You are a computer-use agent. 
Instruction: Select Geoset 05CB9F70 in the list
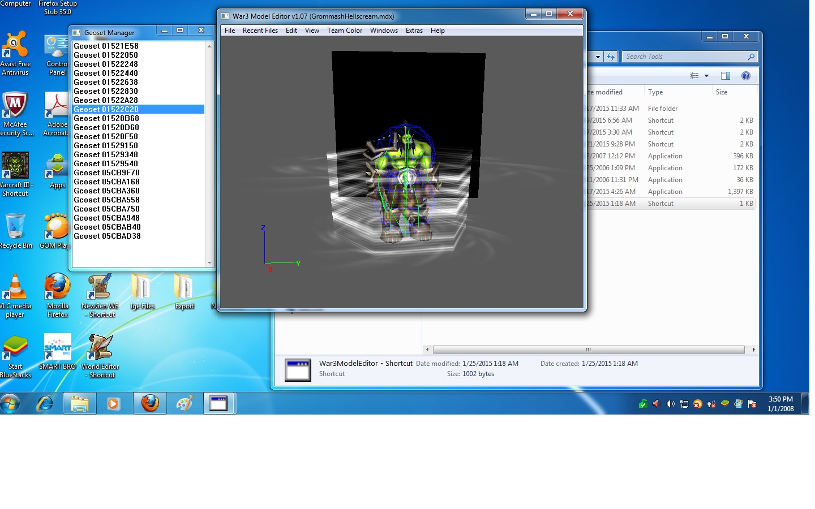point(138,172)
